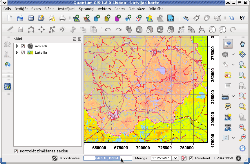Expand the novadi layer tree

tap(17, 46)
